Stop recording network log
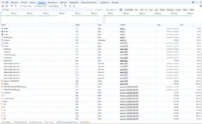Screen dimensions: 202x124 coord(3,6)
